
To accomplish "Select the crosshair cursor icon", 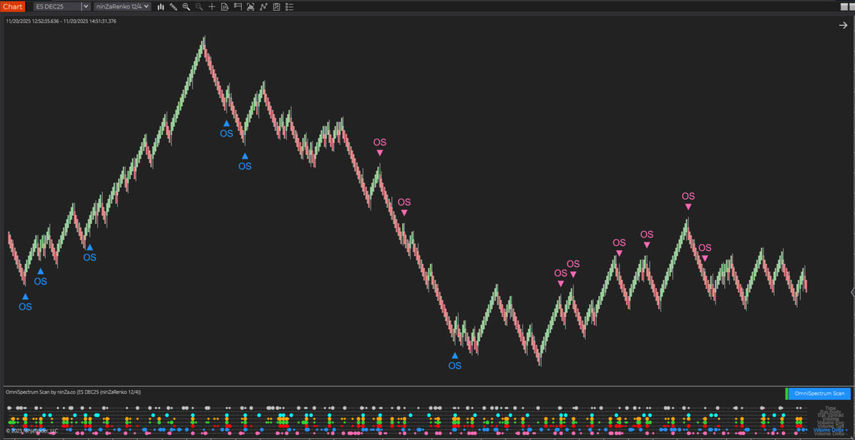I will [x=212, y=6].
